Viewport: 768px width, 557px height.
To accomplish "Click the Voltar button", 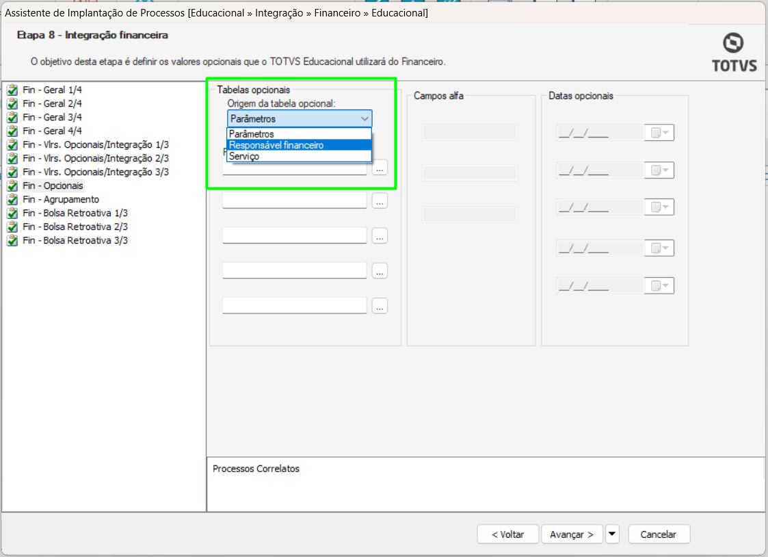I will point(508,534).
